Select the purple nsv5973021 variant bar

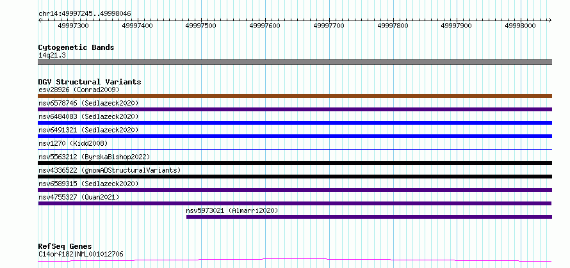point(370,217)
